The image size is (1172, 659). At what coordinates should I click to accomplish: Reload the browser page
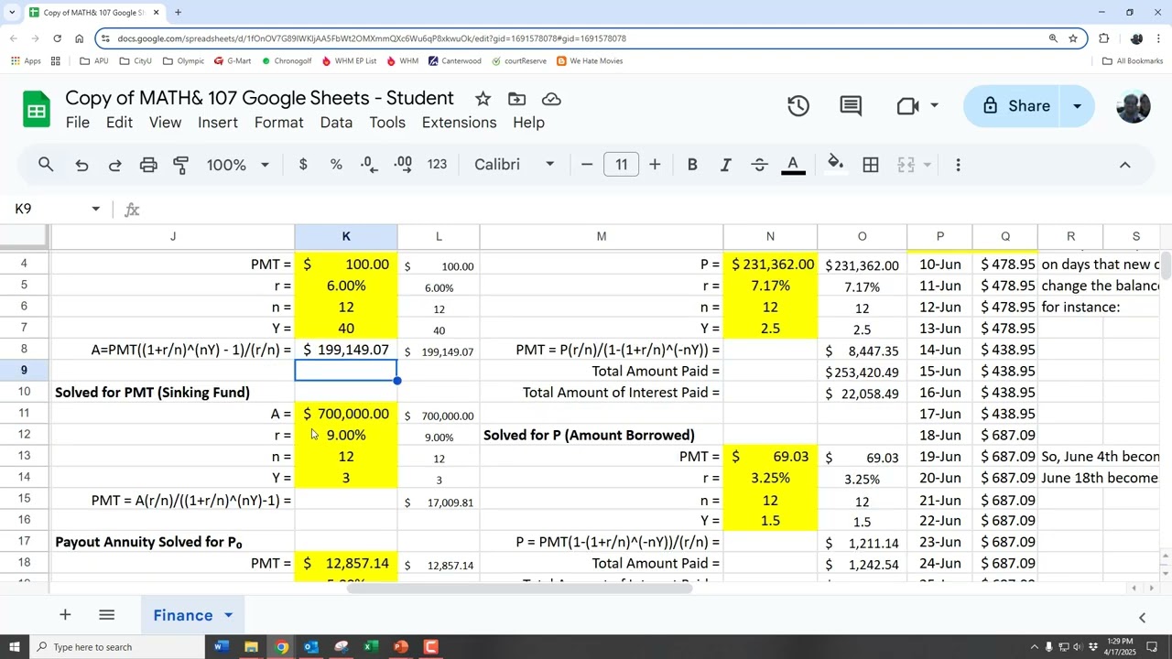click(57, 38)
